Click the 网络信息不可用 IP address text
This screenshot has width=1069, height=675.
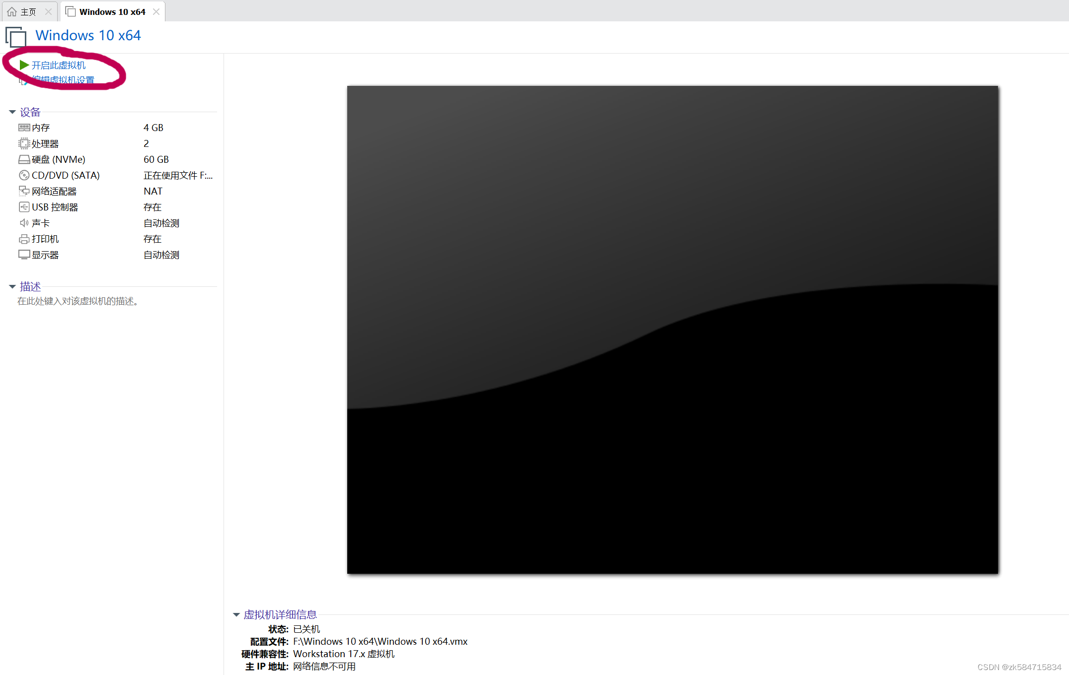(x=324, y=666)
